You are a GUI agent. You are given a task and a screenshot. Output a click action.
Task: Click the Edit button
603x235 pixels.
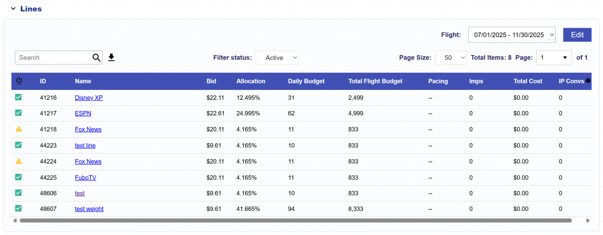577,35
